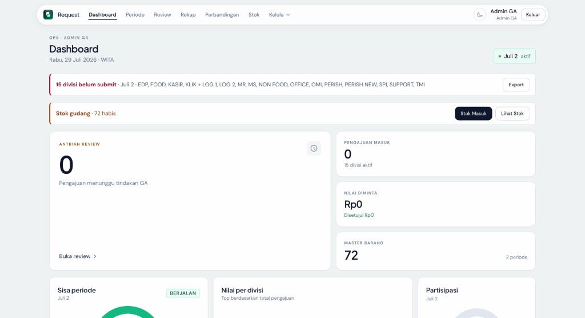Click the Request brand name

69,15
